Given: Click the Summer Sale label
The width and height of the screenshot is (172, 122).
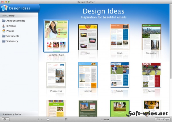Looking at the screenshot, I should (56, 55).
